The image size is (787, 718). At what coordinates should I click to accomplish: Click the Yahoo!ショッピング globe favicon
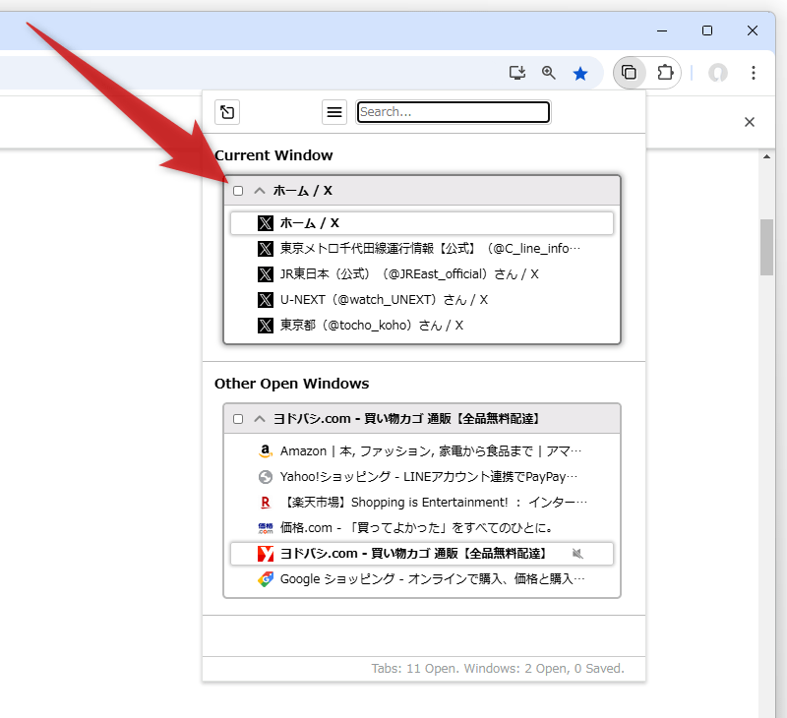click(266, 477)
